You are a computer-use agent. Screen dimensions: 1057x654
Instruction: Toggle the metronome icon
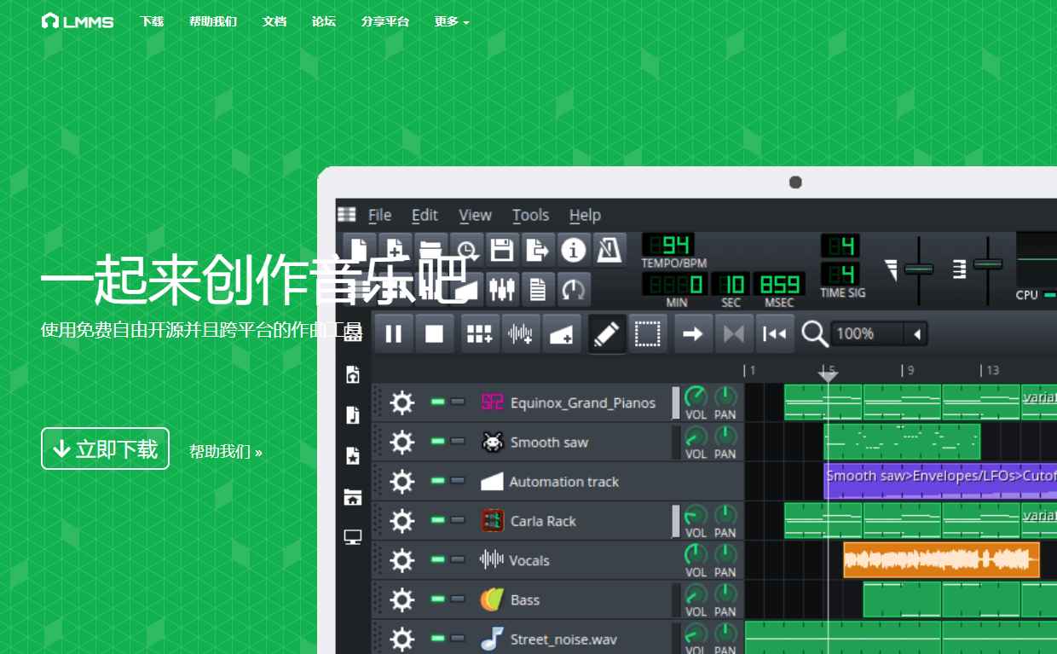609,250
